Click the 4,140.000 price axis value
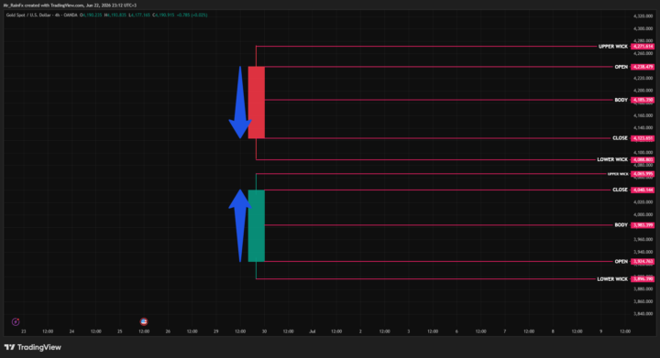This screenshot has width=660, height=358. coord(643,128)
